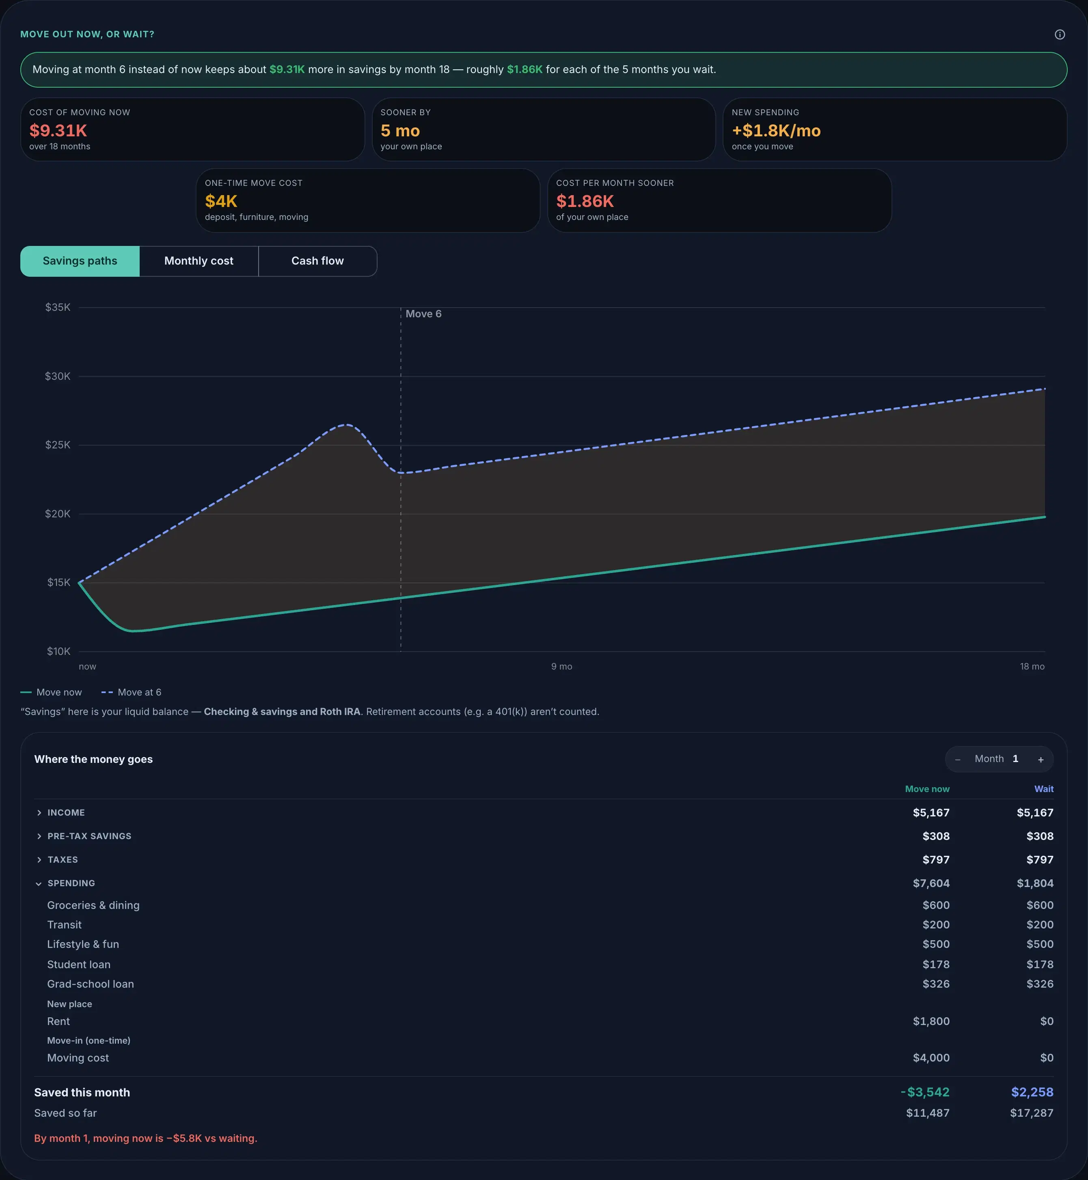Decrease month with minus stepper button
The width and height of the screenshot is (1088, 1180).
click(957, 760)
